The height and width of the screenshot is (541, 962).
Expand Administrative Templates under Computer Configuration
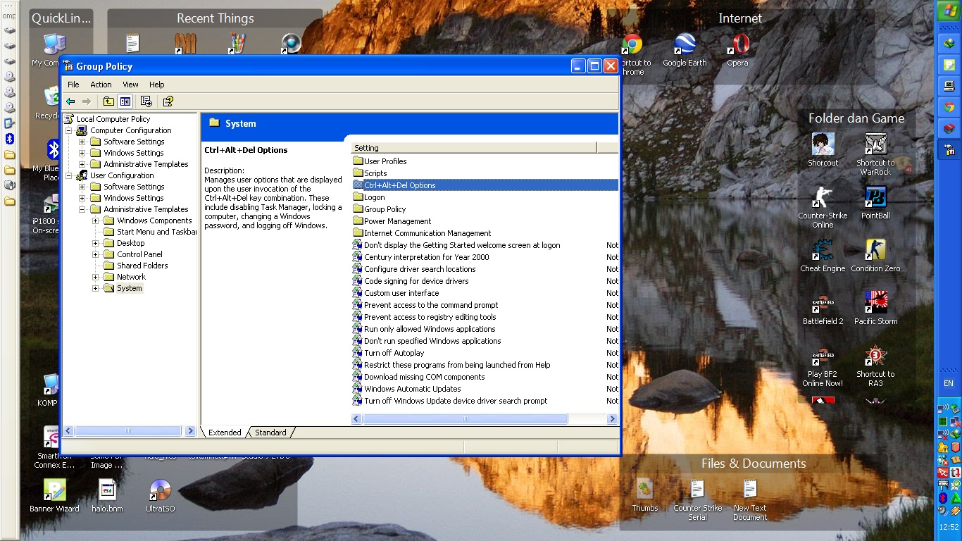pyautogui.click(x=82, y=164)
